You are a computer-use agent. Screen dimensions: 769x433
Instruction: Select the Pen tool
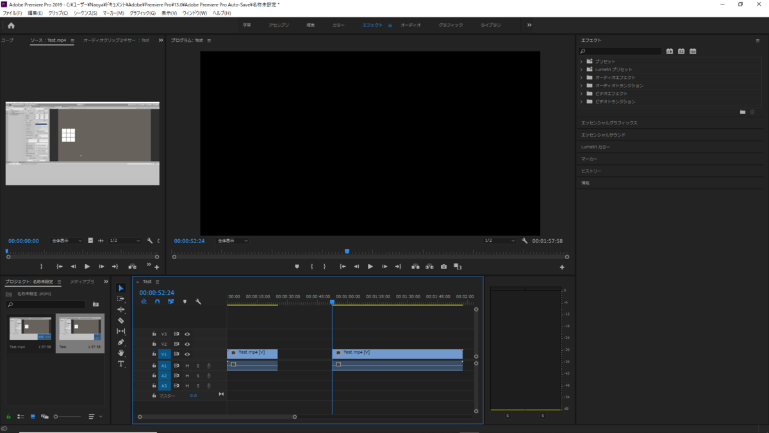(121, 343)
